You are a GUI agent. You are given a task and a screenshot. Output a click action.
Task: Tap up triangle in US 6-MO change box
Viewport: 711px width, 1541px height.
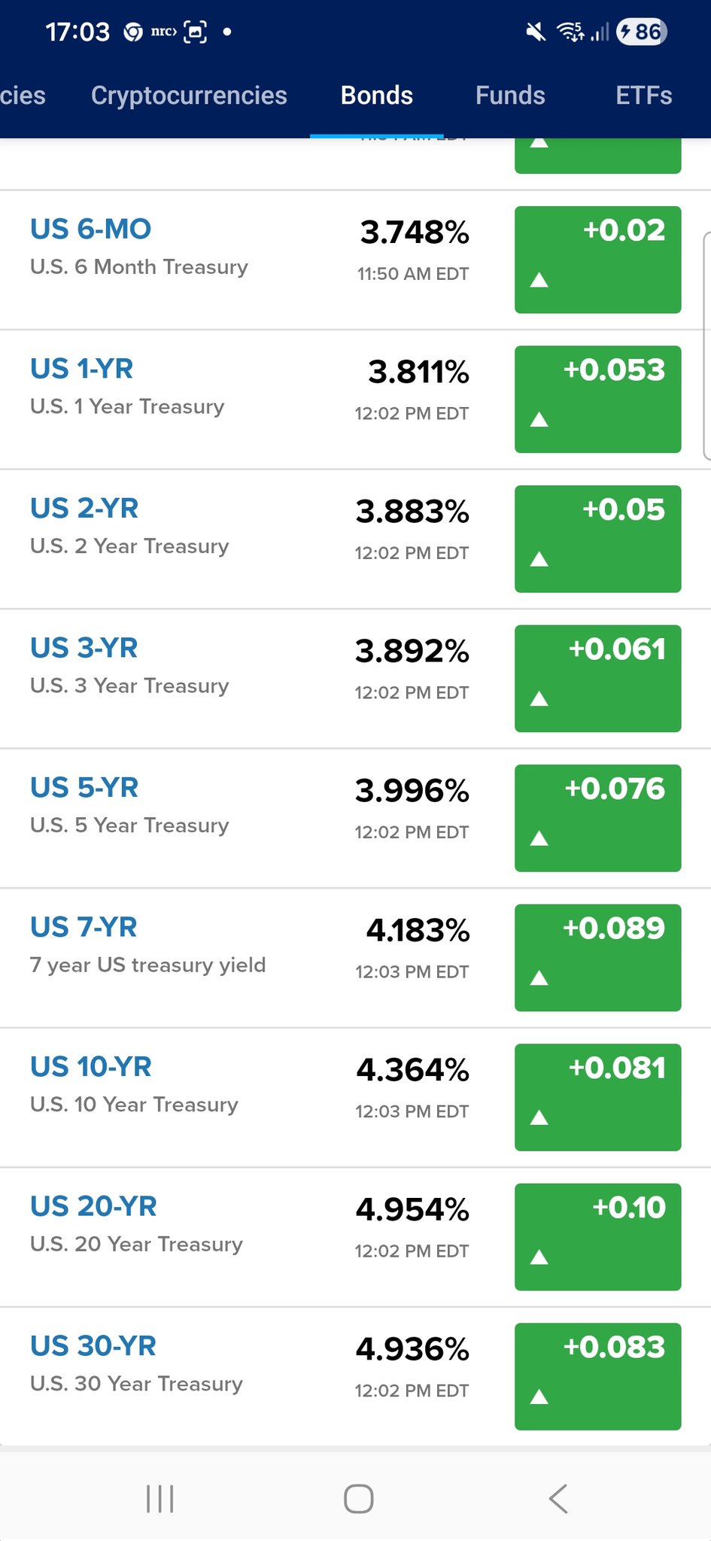pyautogui.click(x=539, y=281)
